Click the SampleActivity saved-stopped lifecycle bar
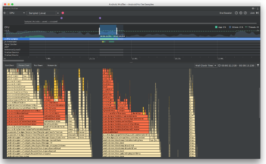Image resolution: width=266 pixels, height=164 pixels. (x=140, y=23)
